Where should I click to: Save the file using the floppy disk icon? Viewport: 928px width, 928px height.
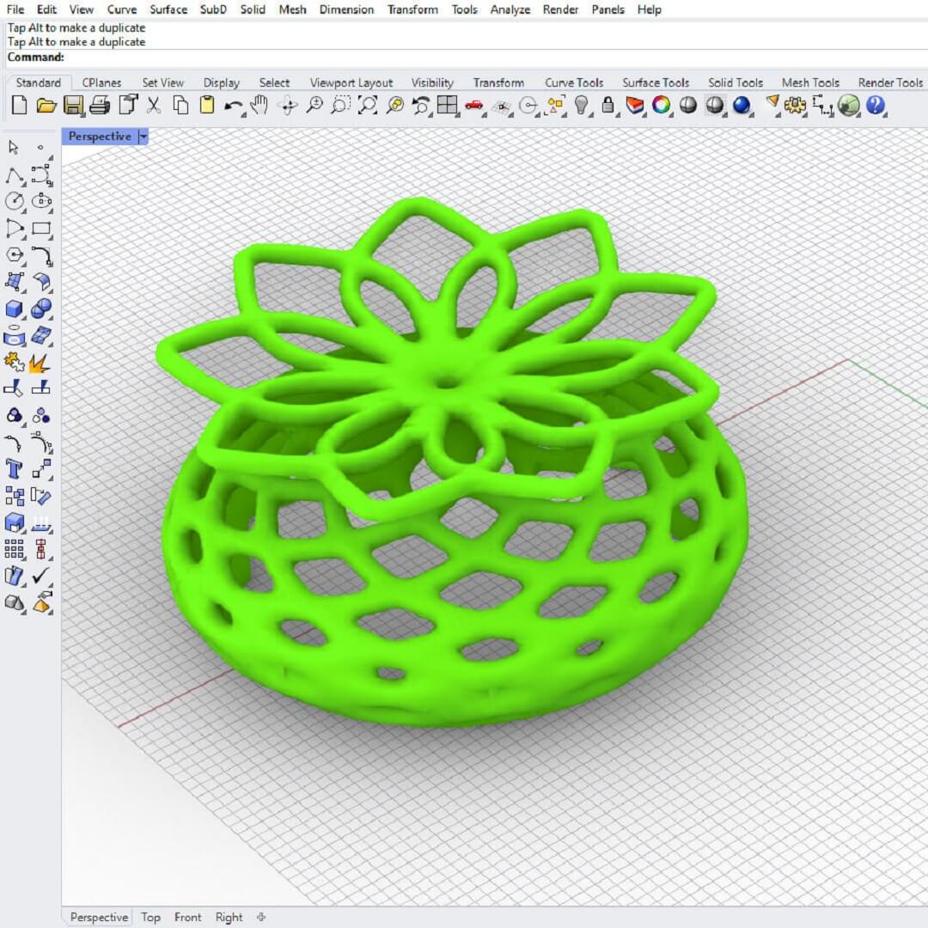tap(73, 106)
